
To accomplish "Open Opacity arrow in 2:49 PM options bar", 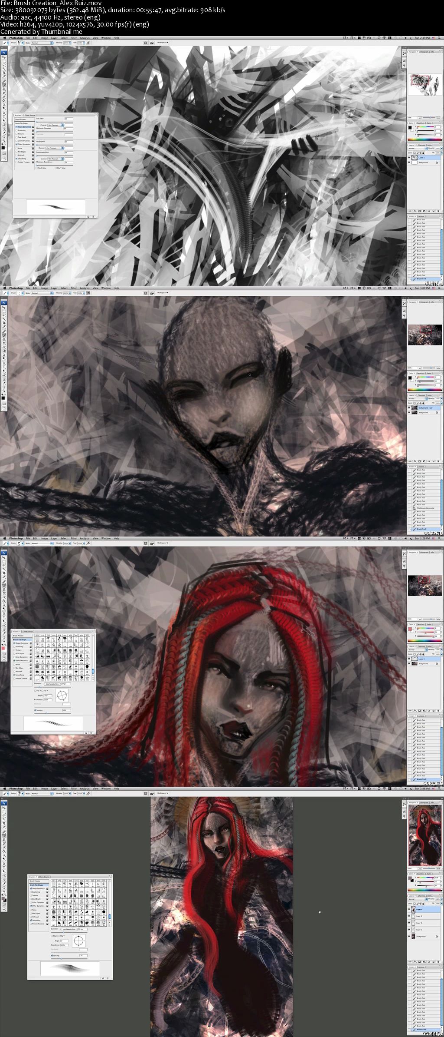I will click(x=70, y=43).
